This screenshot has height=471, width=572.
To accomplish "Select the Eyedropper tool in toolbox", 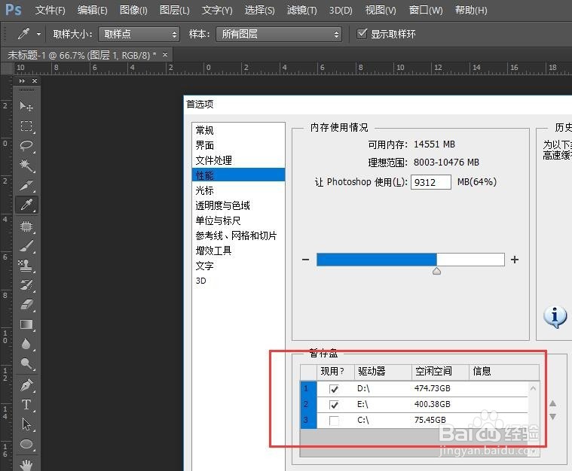I will point(26,205).
